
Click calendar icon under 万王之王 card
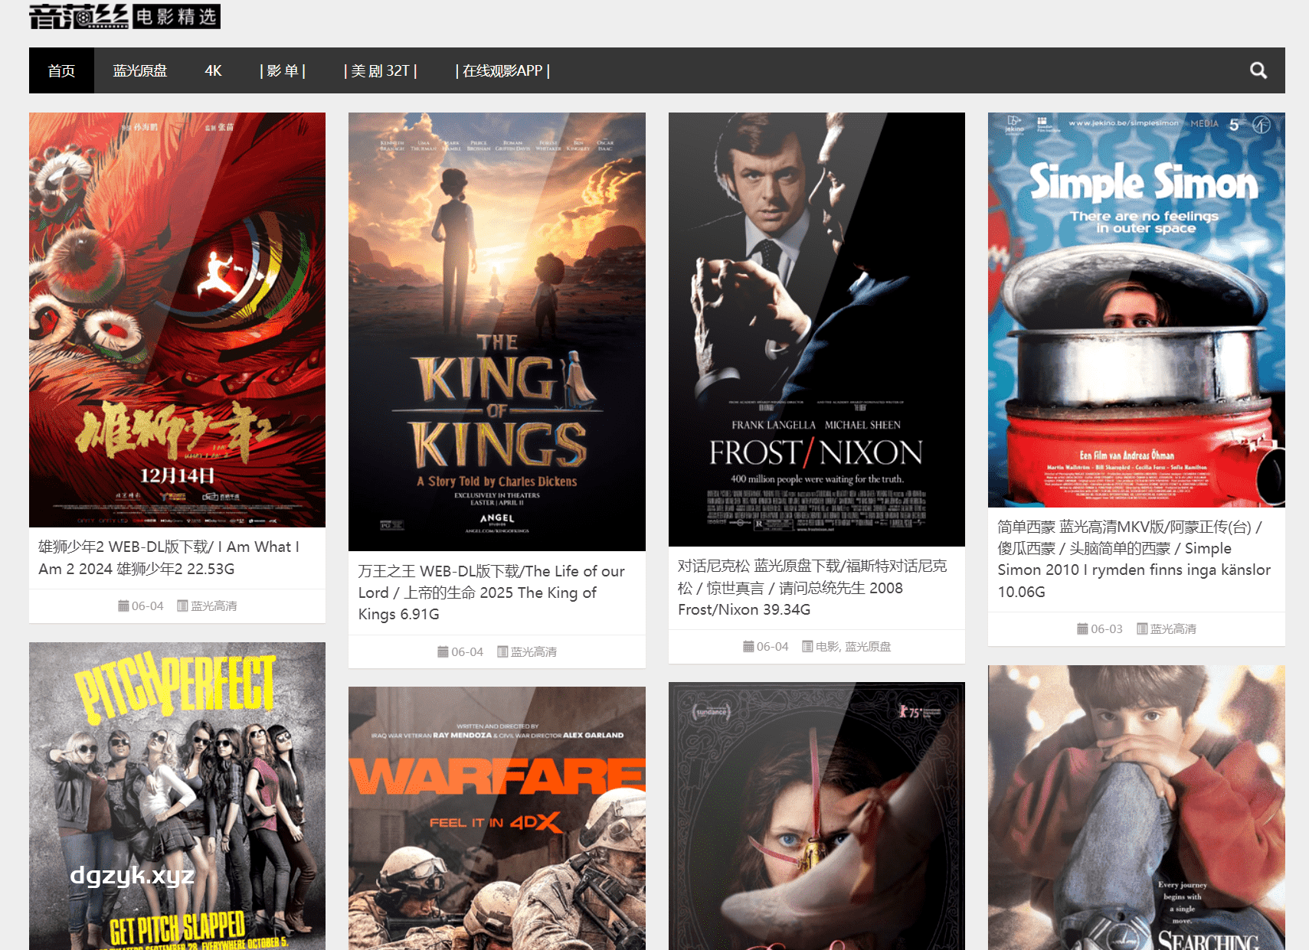(443, 651)
